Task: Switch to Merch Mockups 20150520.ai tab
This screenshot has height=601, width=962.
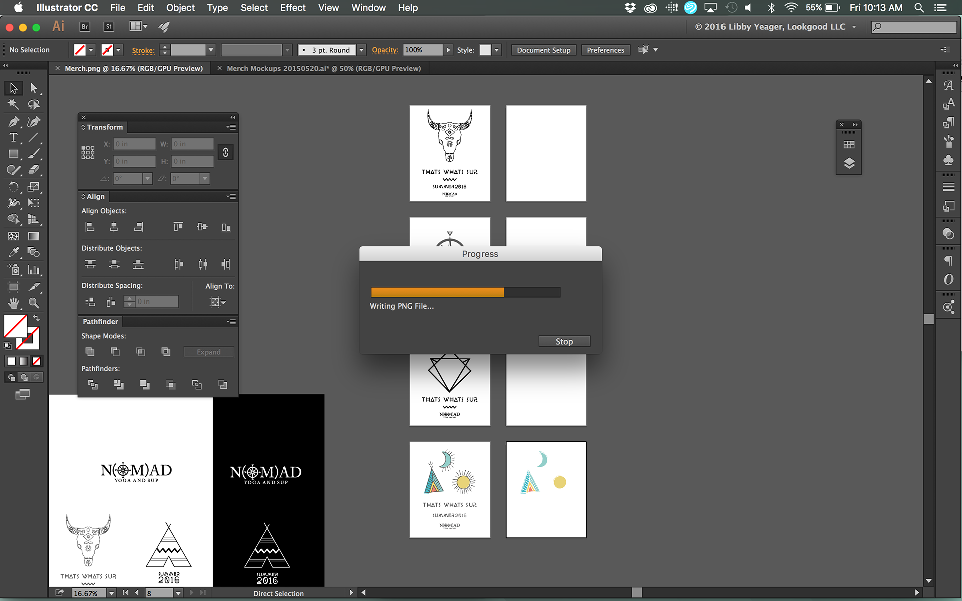Action: point(324,68)
